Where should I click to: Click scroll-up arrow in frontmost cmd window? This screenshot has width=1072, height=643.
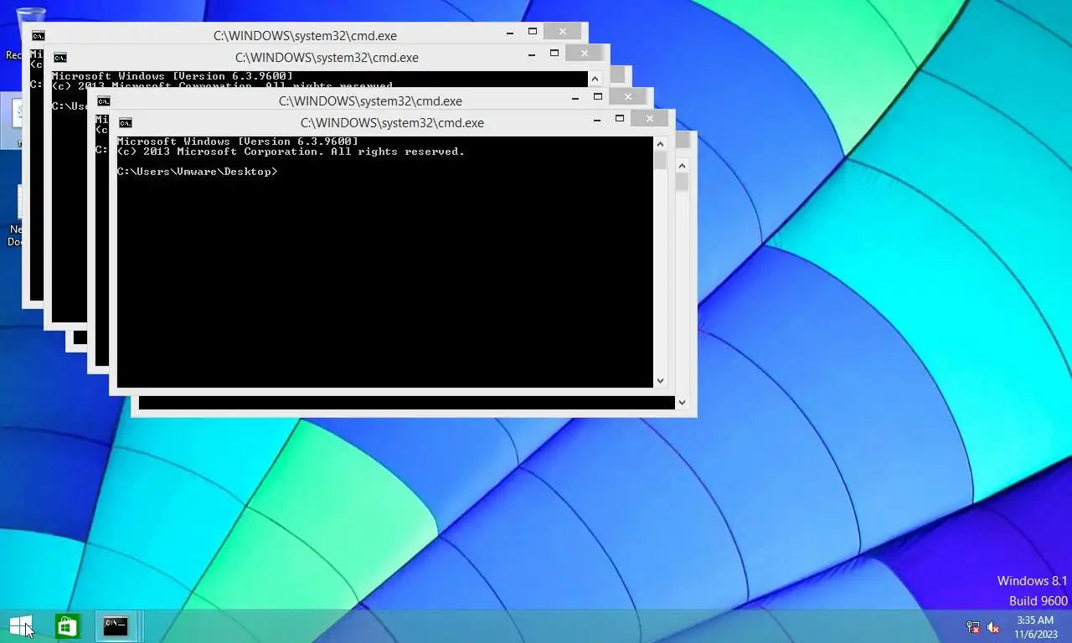tap(660, 144)
